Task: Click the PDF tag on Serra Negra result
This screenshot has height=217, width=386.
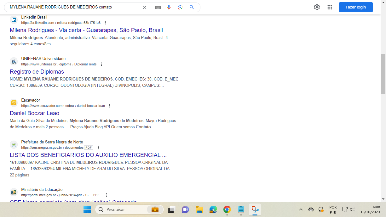Action: click(89, 147)
